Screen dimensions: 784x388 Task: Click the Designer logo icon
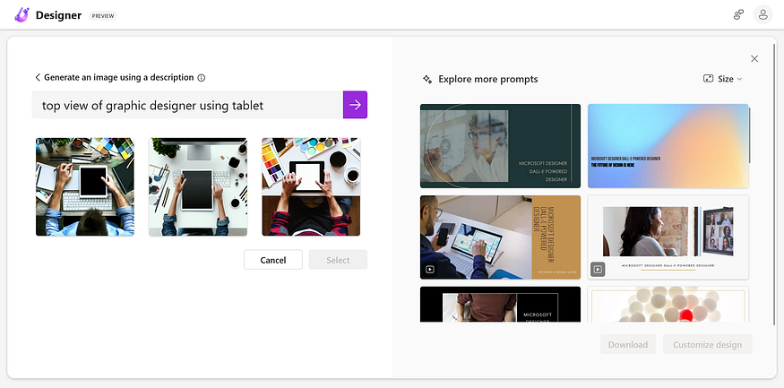[x=22, y=15]
